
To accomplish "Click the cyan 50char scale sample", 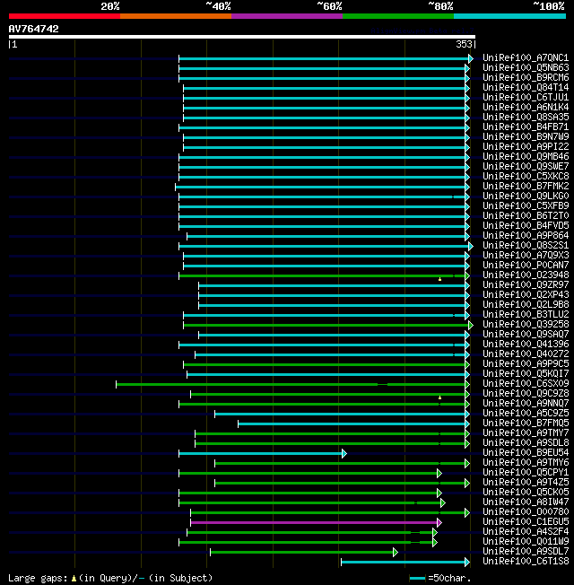I will point(417,579).
